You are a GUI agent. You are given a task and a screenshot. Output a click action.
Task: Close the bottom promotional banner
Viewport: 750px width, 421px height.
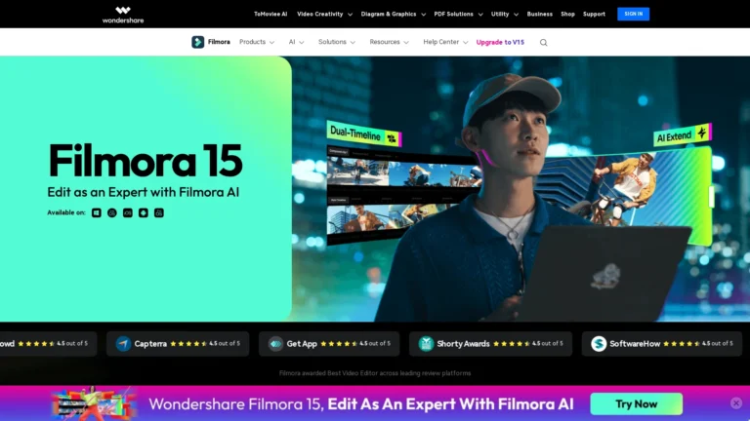point(736,403)
